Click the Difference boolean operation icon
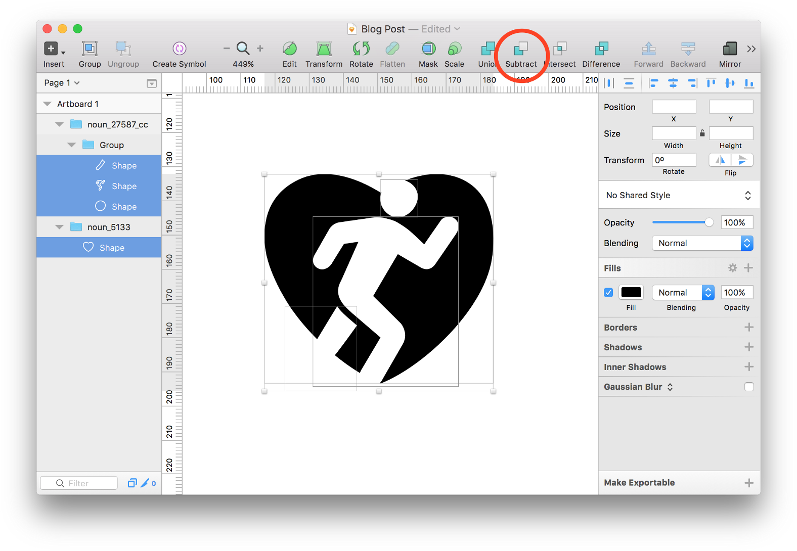 click(x=601, y=49)
